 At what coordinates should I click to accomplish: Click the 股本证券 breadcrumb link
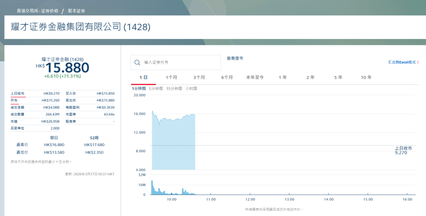[77, 11]
